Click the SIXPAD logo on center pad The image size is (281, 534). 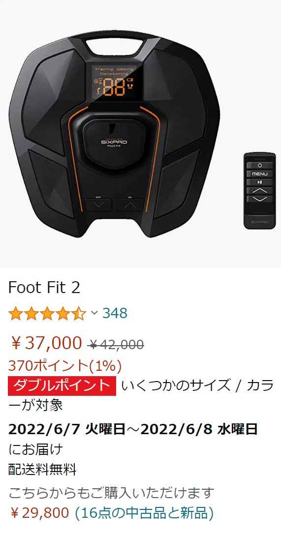point(114,141)
